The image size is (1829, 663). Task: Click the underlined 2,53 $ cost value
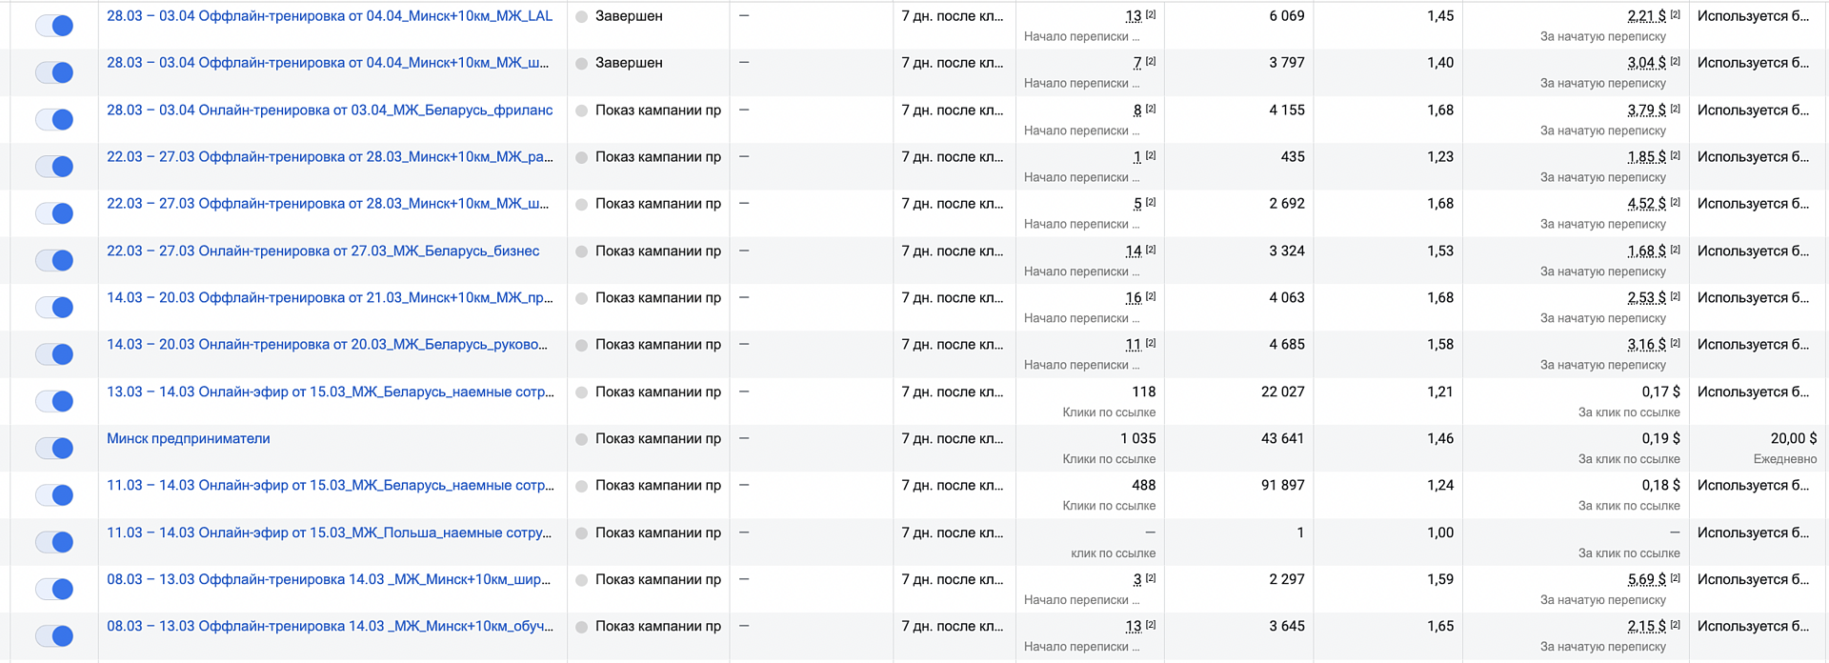[x=1646, y=297]
